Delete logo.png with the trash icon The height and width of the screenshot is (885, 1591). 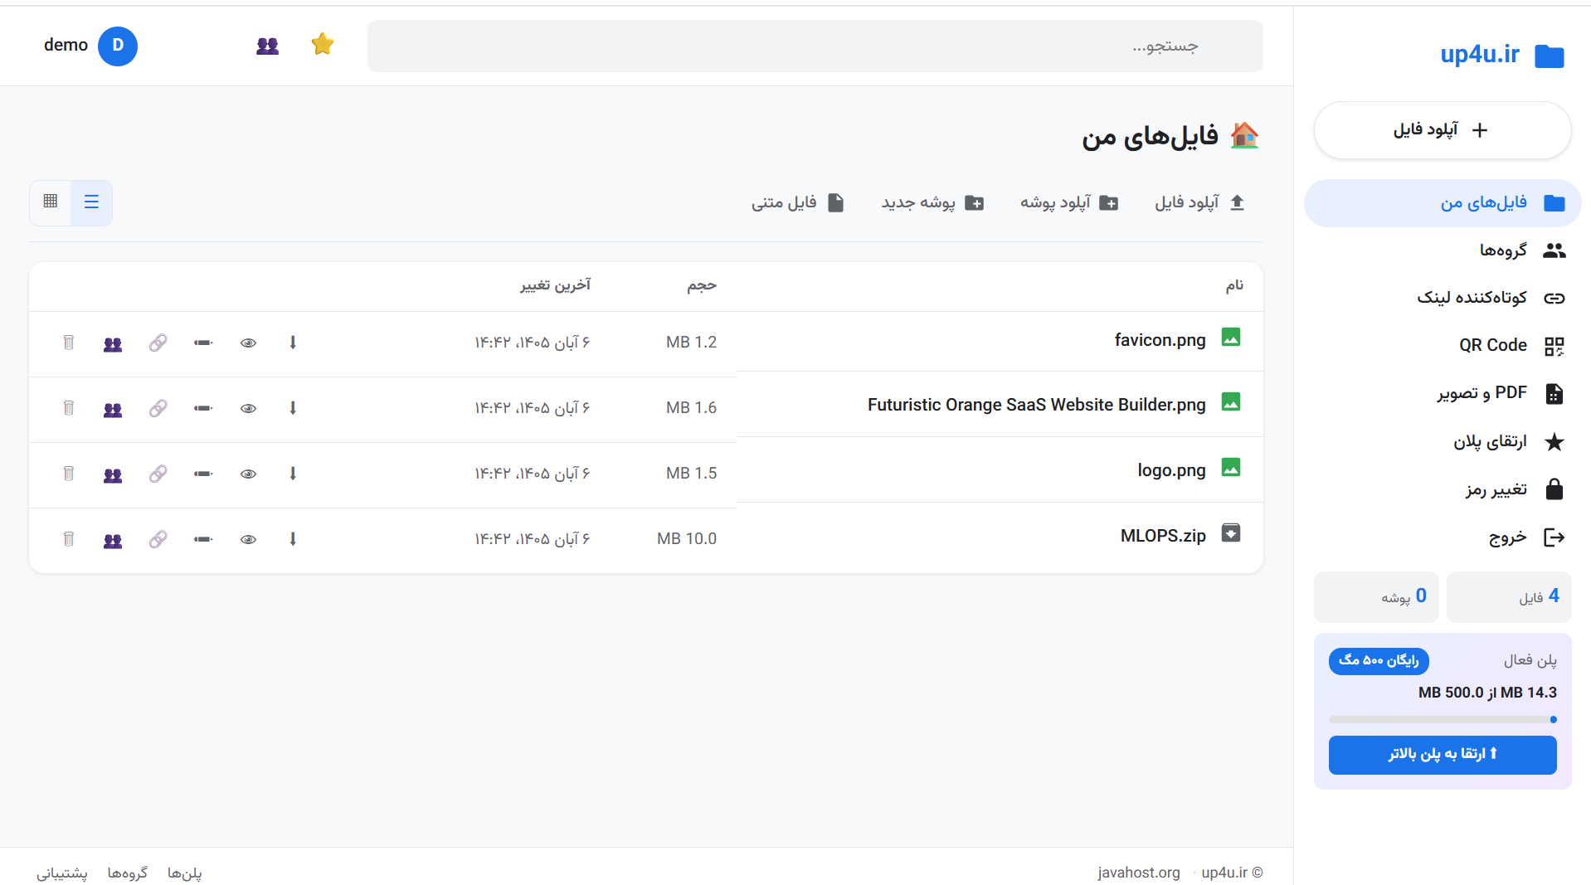(x=68, y=474)
